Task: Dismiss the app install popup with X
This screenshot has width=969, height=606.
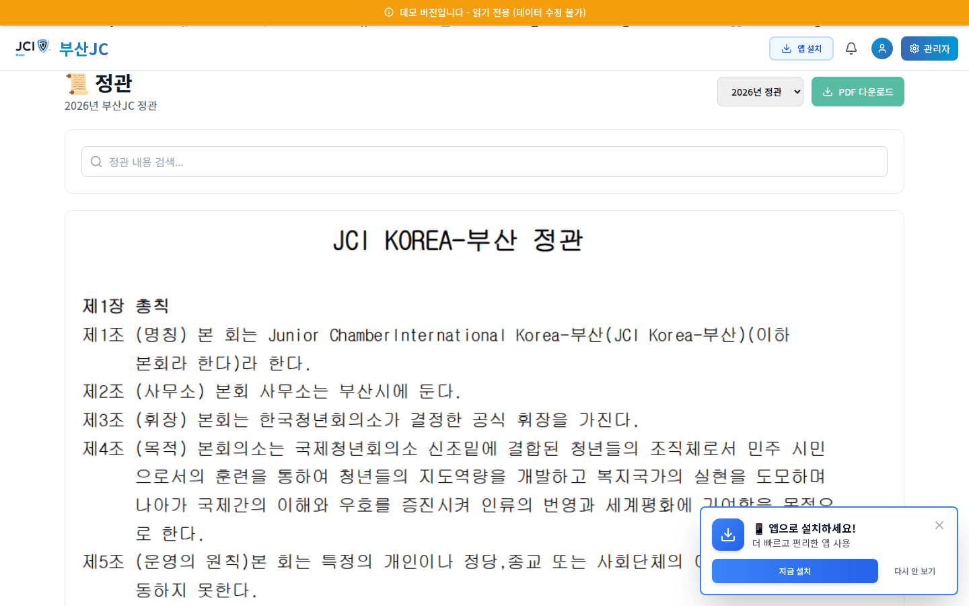Action: [939, 525]
